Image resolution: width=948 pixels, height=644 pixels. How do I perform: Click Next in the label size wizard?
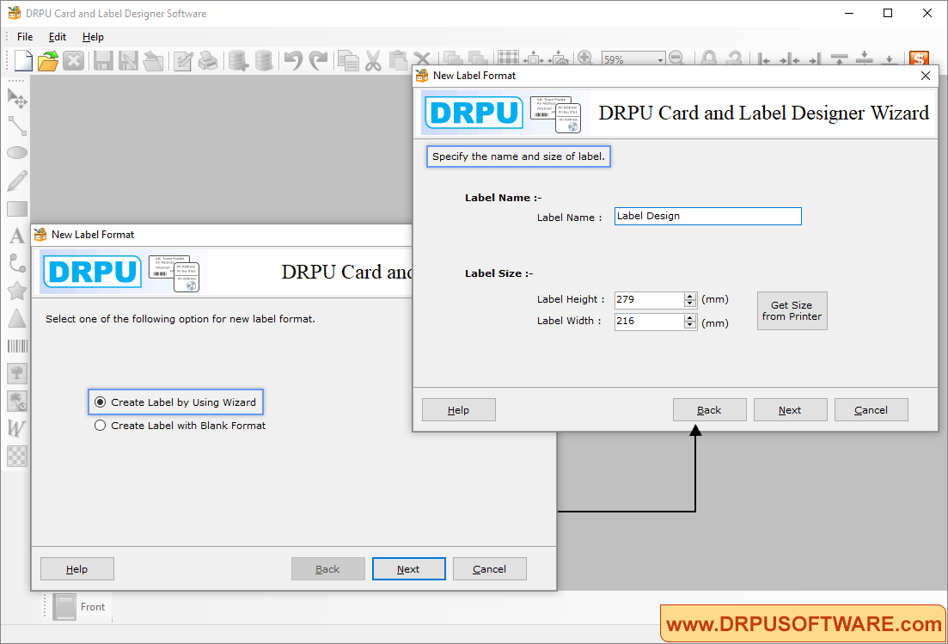click(790, 410)
